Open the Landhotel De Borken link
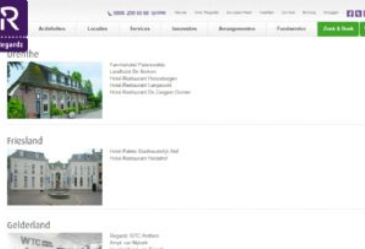 (x=133, y=72)
